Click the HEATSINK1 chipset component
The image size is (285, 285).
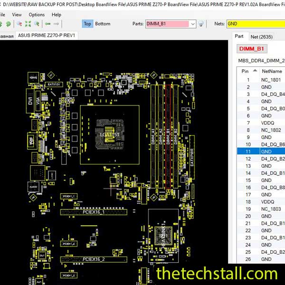pyautogui.click(x=163, y=236)
